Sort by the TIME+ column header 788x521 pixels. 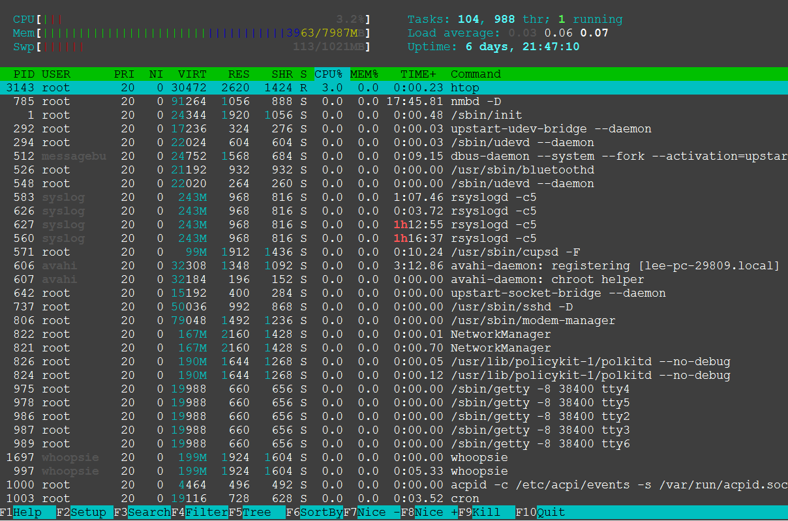coord(419,74)
